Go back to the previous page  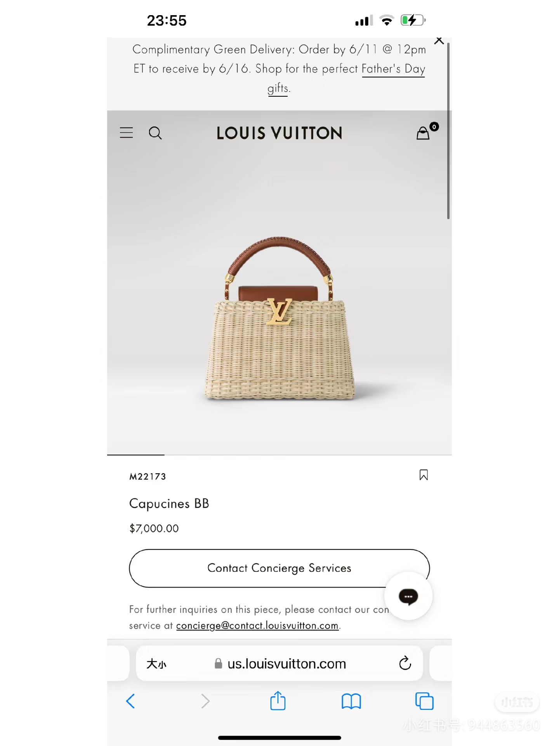131,701
